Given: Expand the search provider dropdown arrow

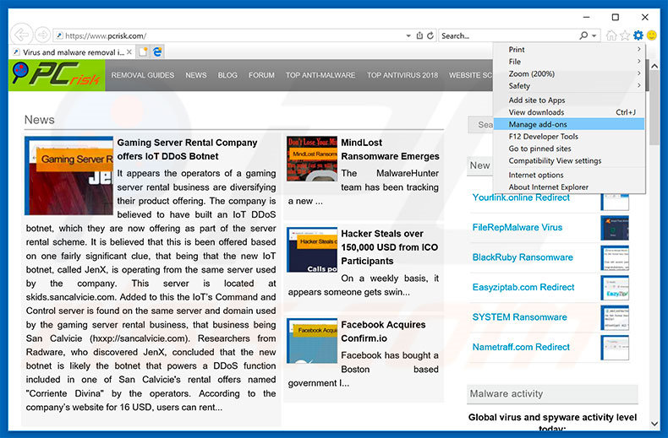Looking at the screenshot, I should point(594,35).
